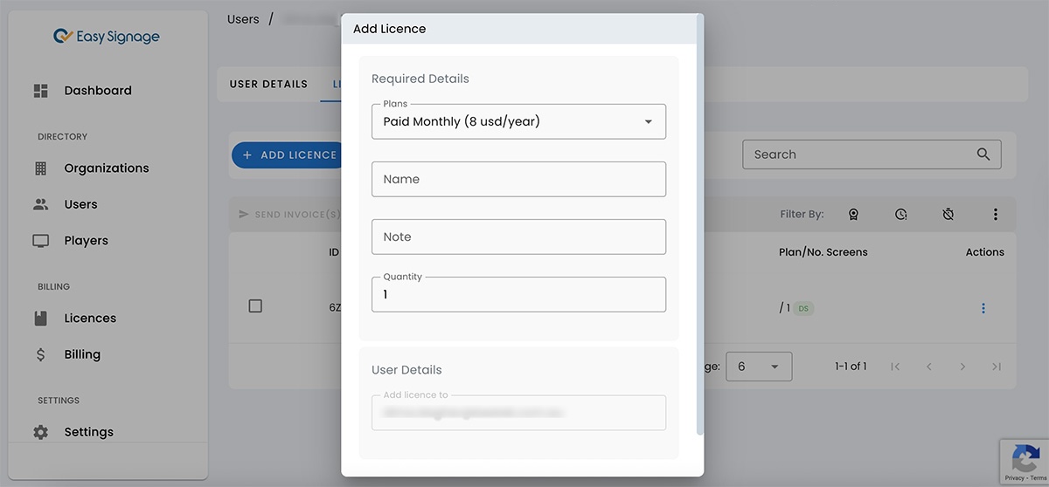Go to last page

(x=997, y=367)
